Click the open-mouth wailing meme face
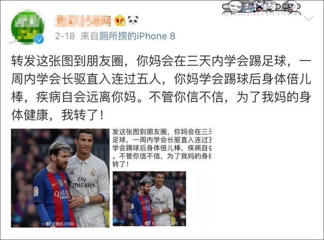This screenshot has height=240, width=324. coord(269,6)
